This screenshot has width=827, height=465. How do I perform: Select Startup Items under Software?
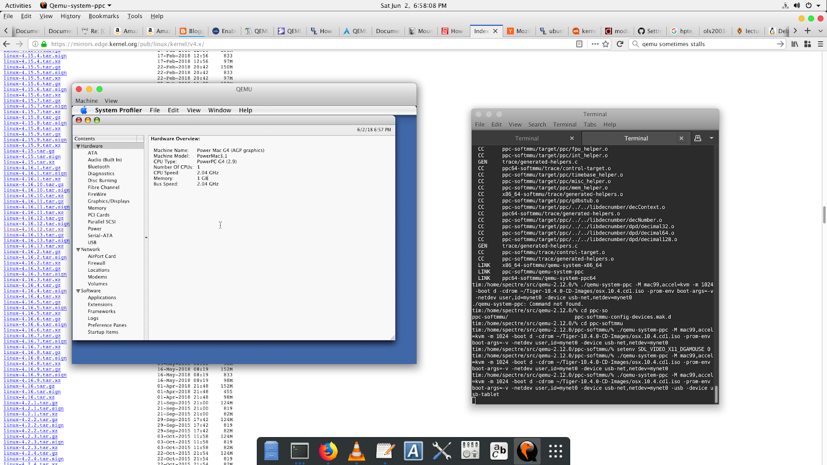(103, 332)
